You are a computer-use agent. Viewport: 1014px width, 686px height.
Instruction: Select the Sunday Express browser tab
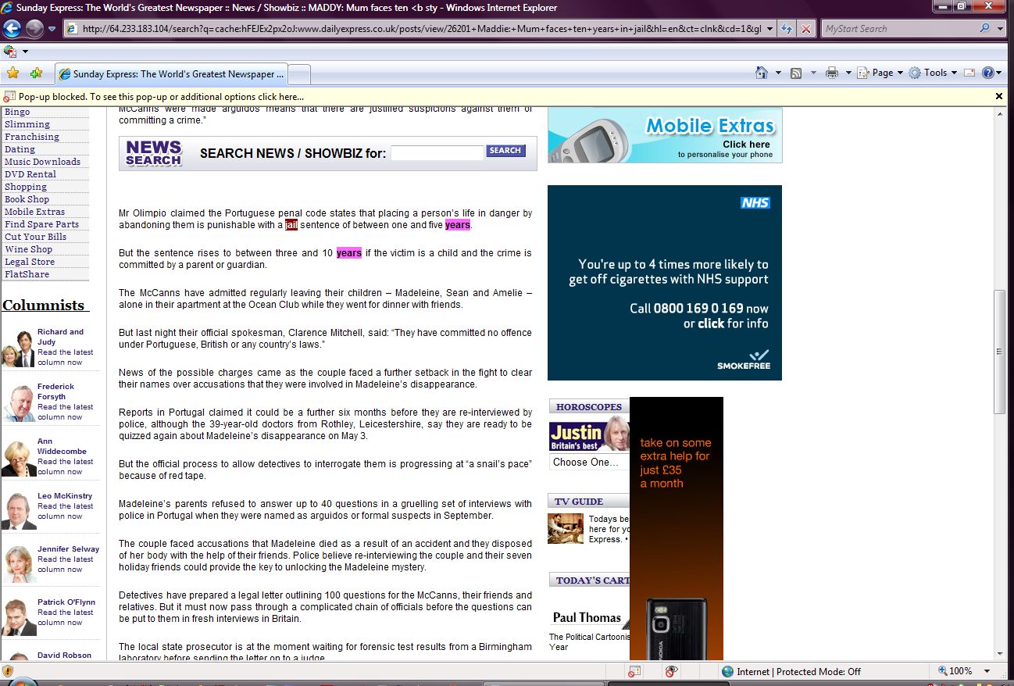coord(172,74)
